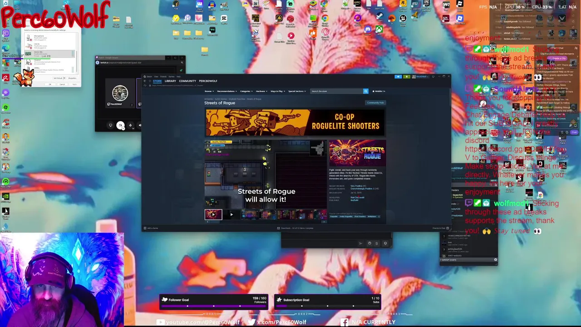Screen dimensions: 581x327
Task: Expand the Ways to Play dropdown
Action: (x=278, y=91)
